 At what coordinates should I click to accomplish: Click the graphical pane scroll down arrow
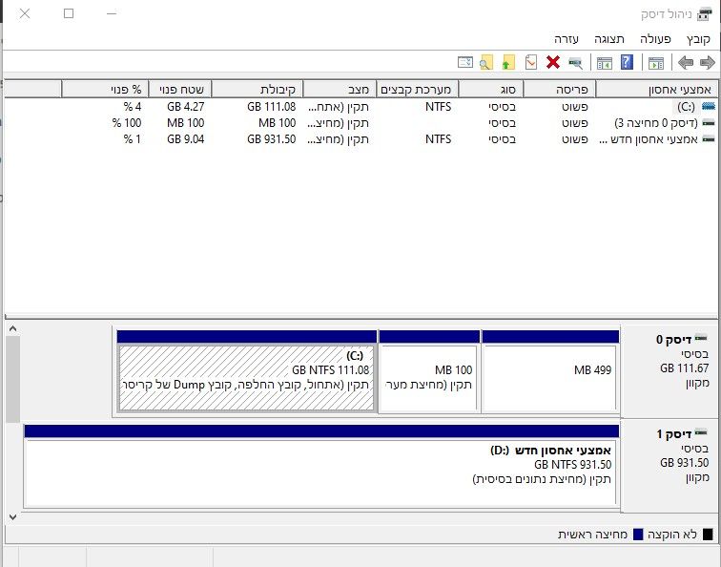[x=13, y=517]
